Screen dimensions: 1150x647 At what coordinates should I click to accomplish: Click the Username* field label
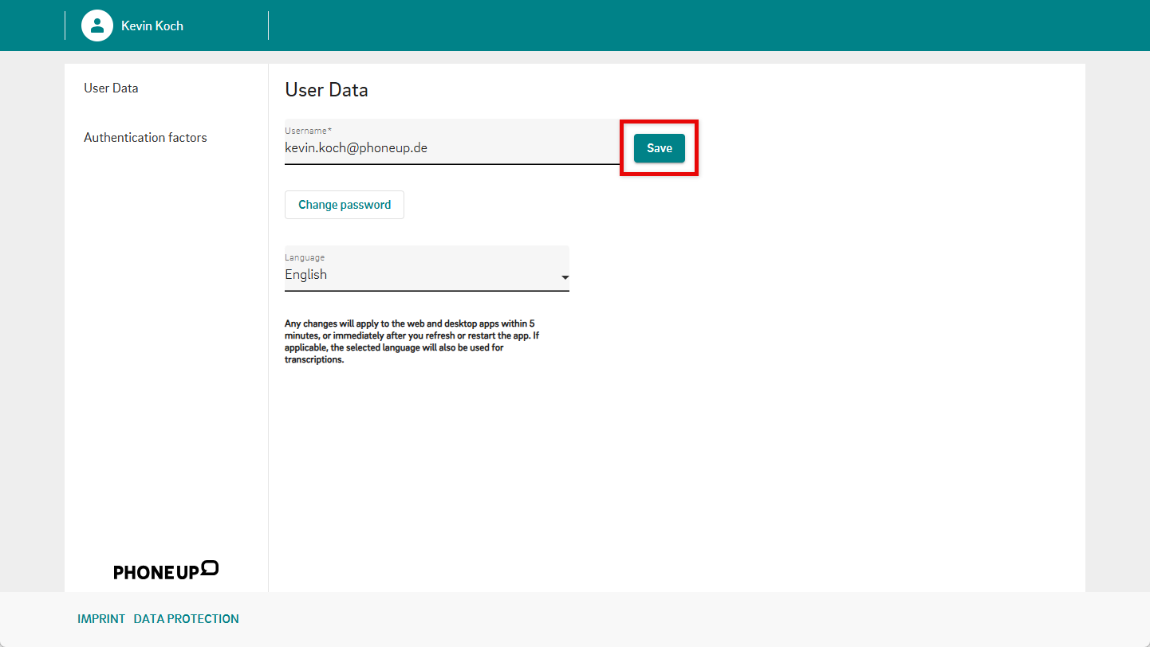[308, 130]
